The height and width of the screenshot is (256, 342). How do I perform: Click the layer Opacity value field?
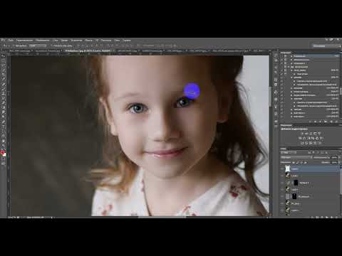(334, 157)
